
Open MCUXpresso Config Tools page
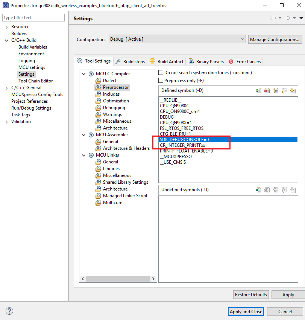click(x=37, y=94)
